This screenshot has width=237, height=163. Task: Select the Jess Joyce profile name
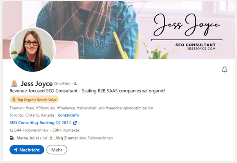click(37, 84)
